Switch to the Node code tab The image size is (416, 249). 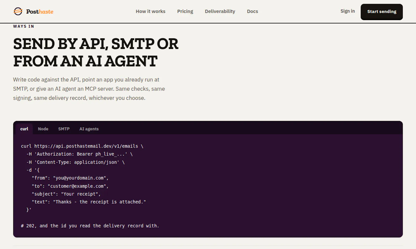[43, 129]
